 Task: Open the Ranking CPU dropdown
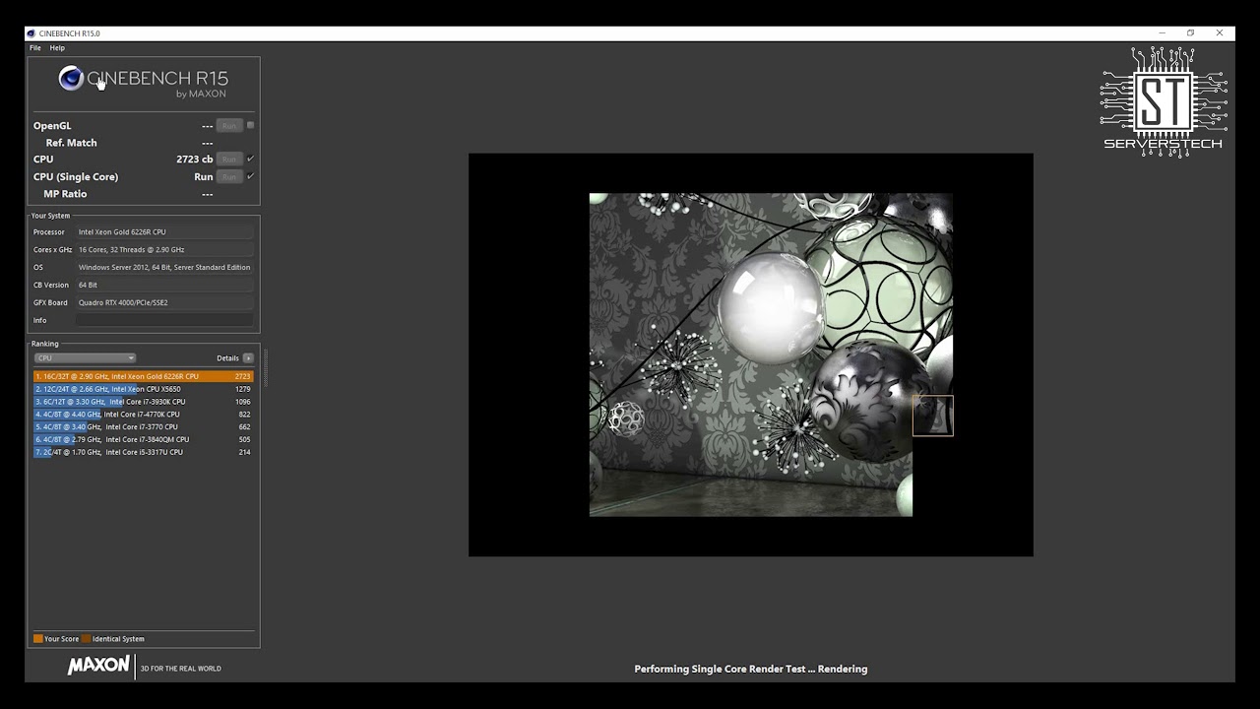tap(85, 358)
